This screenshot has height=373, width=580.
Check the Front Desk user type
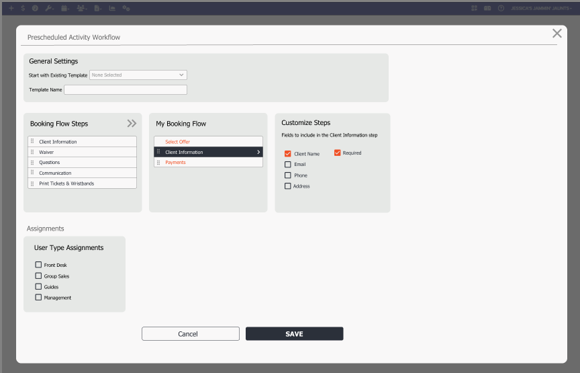click(38, 265)
